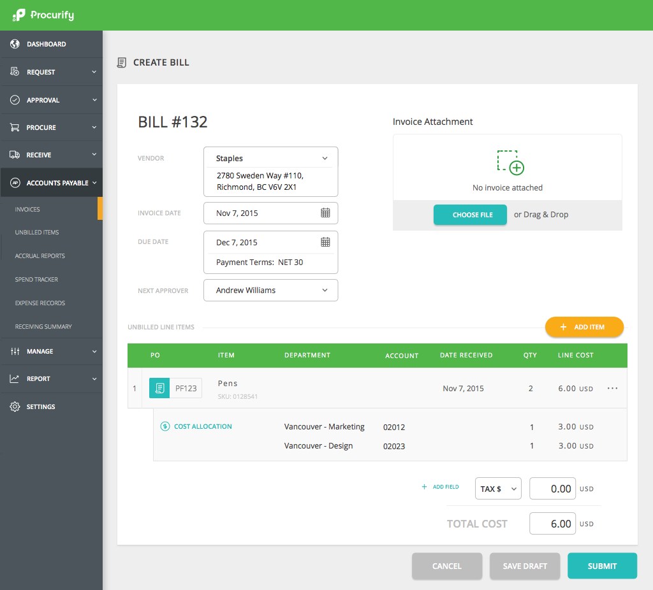Screen dimensions: 653x590
Task: Open the Due Date calendar picker
Action: [325, 242]
